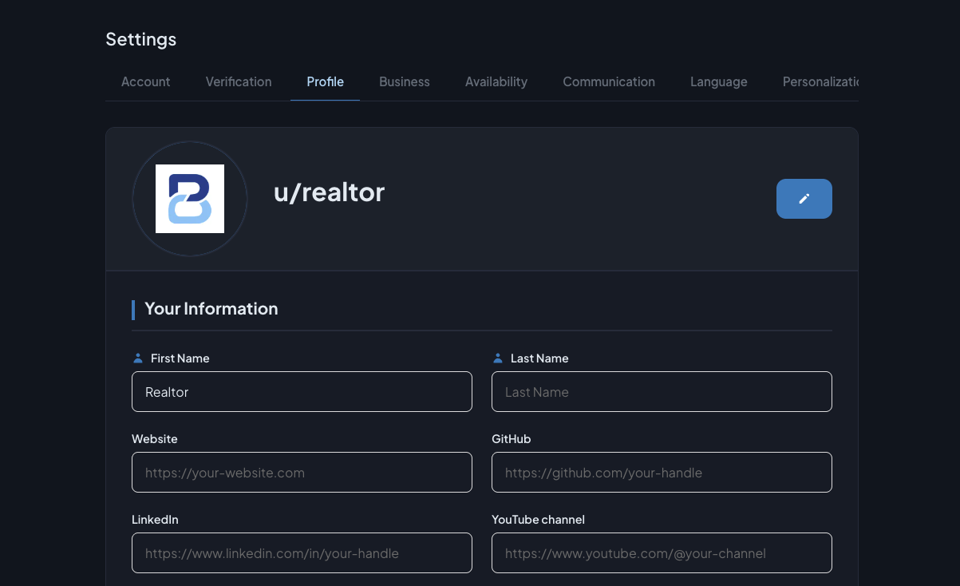Click the u/realtor username heading

point(329,192)
